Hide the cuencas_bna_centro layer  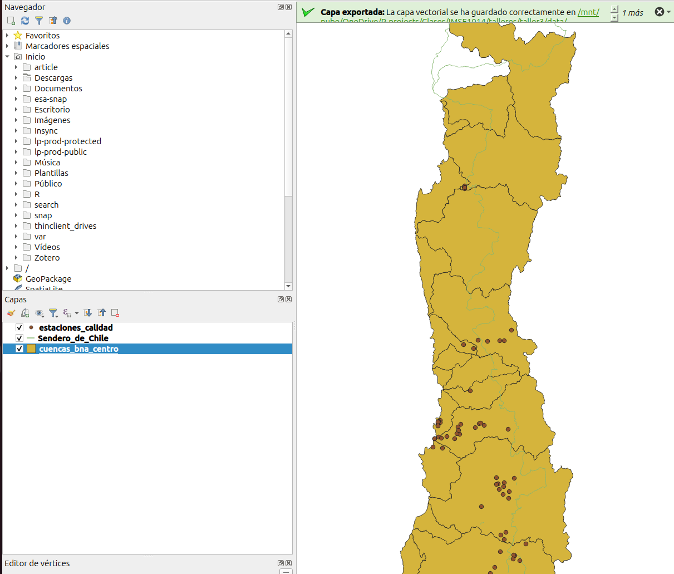pyautogui.click(x=19, y=349)
